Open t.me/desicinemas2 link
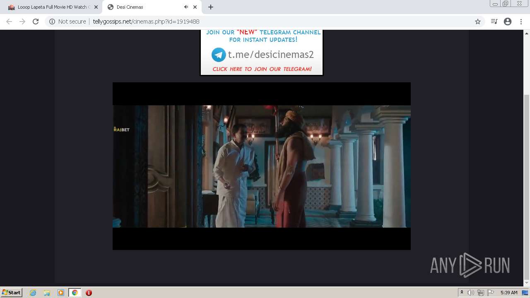Image resolution: width=530 pixels, height=298 pixels. (271, 55)
